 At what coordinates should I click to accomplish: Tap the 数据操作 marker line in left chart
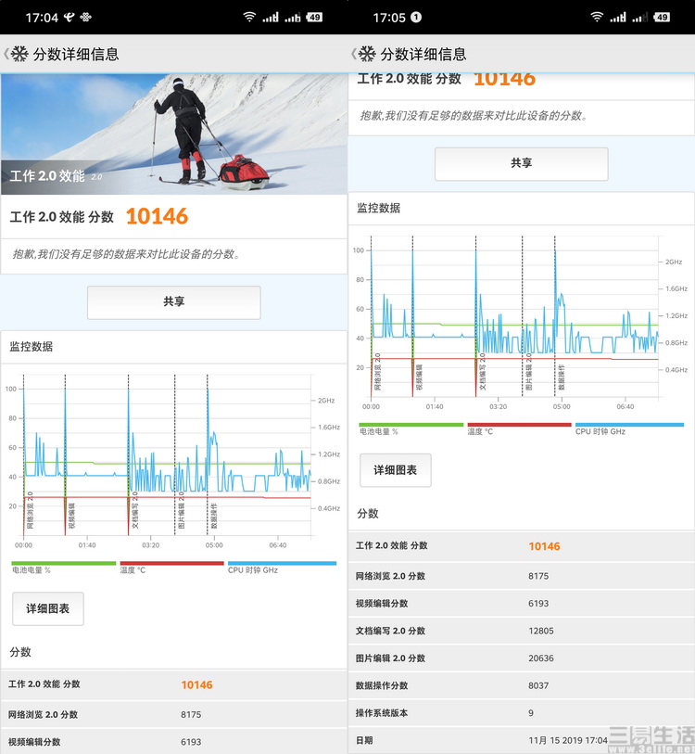208,454
